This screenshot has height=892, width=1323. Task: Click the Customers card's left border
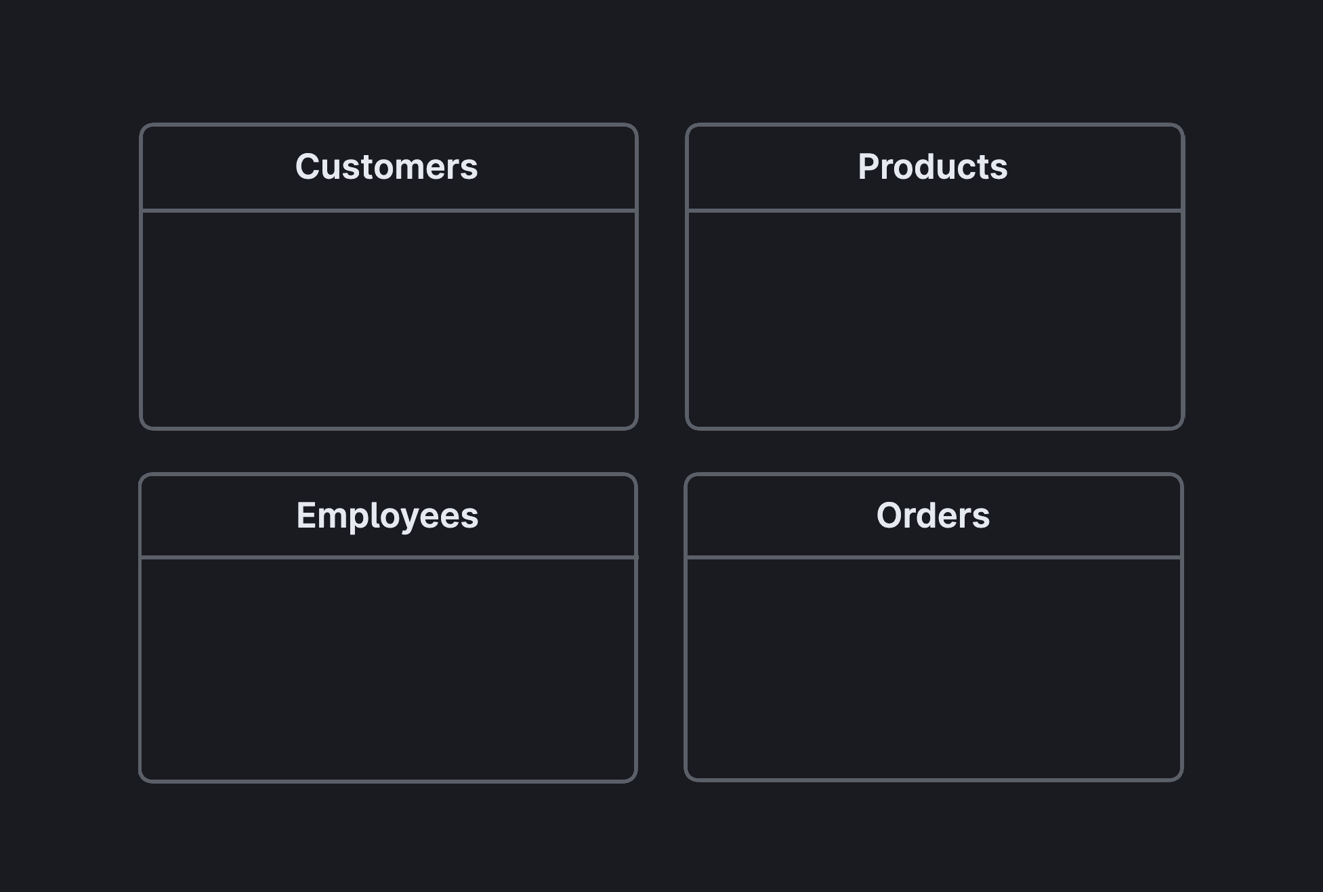point(141,305)
